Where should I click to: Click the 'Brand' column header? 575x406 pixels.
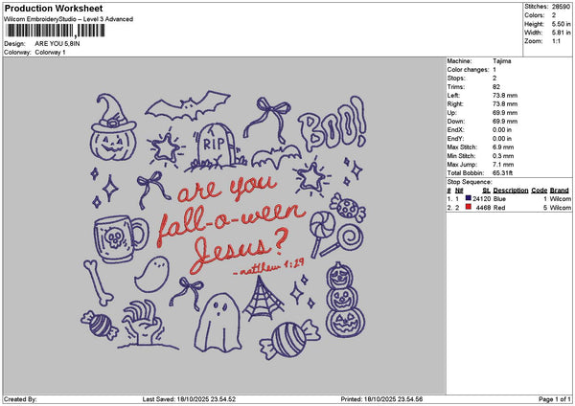click(560, 191)
